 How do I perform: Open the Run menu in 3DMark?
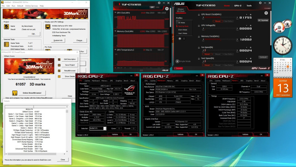point(13,6)
